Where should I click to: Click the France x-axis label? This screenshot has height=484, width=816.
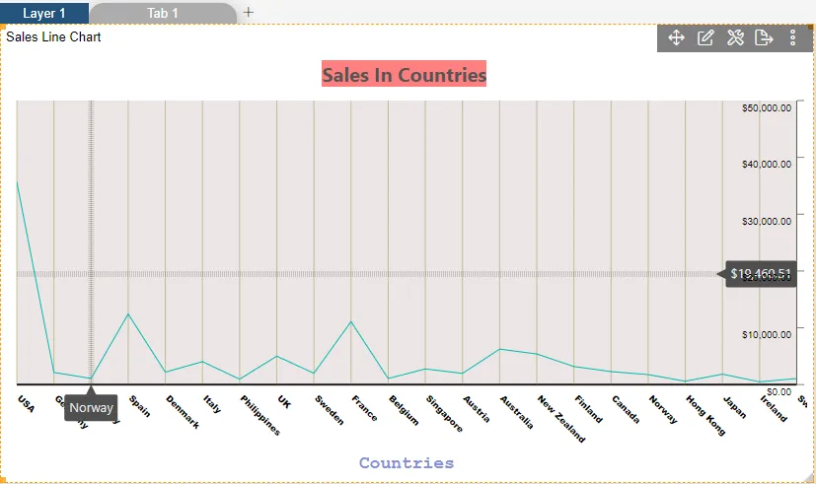click(364, 408)
